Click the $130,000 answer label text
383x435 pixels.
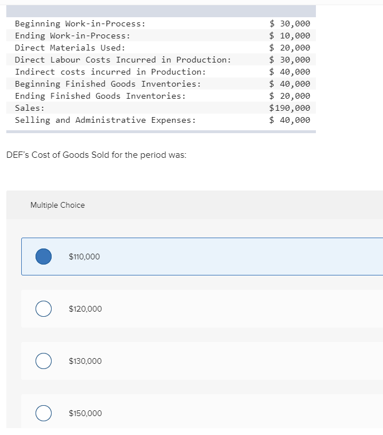point(85,361)
